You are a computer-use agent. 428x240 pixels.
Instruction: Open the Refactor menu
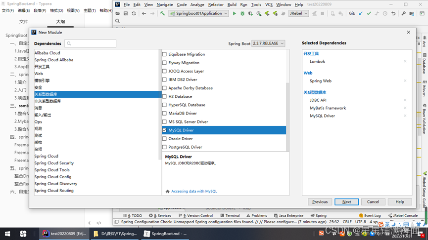point(216,4)
